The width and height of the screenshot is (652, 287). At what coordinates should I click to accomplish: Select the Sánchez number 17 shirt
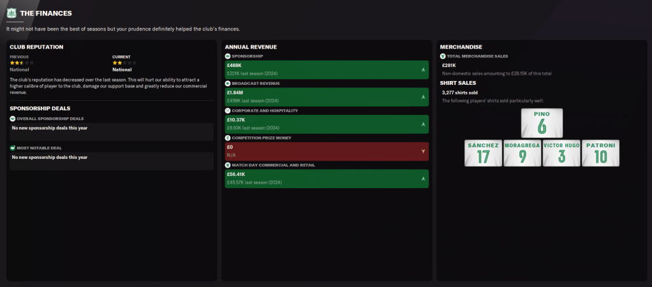pyautogui.click(x=483, y=154)
